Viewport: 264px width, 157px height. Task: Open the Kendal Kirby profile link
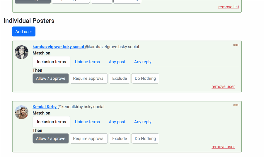(45, 107)
